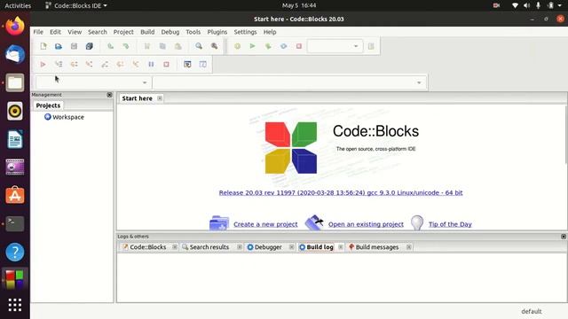Click the Step into debug icon
Viewport: 568px width, 319px height.
[89, 64]
